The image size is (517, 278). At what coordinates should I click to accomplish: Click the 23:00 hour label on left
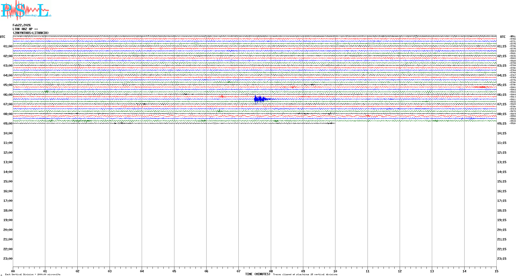tap(8, 259)
